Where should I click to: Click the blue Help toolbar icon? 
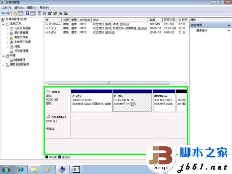click(27, 13)
